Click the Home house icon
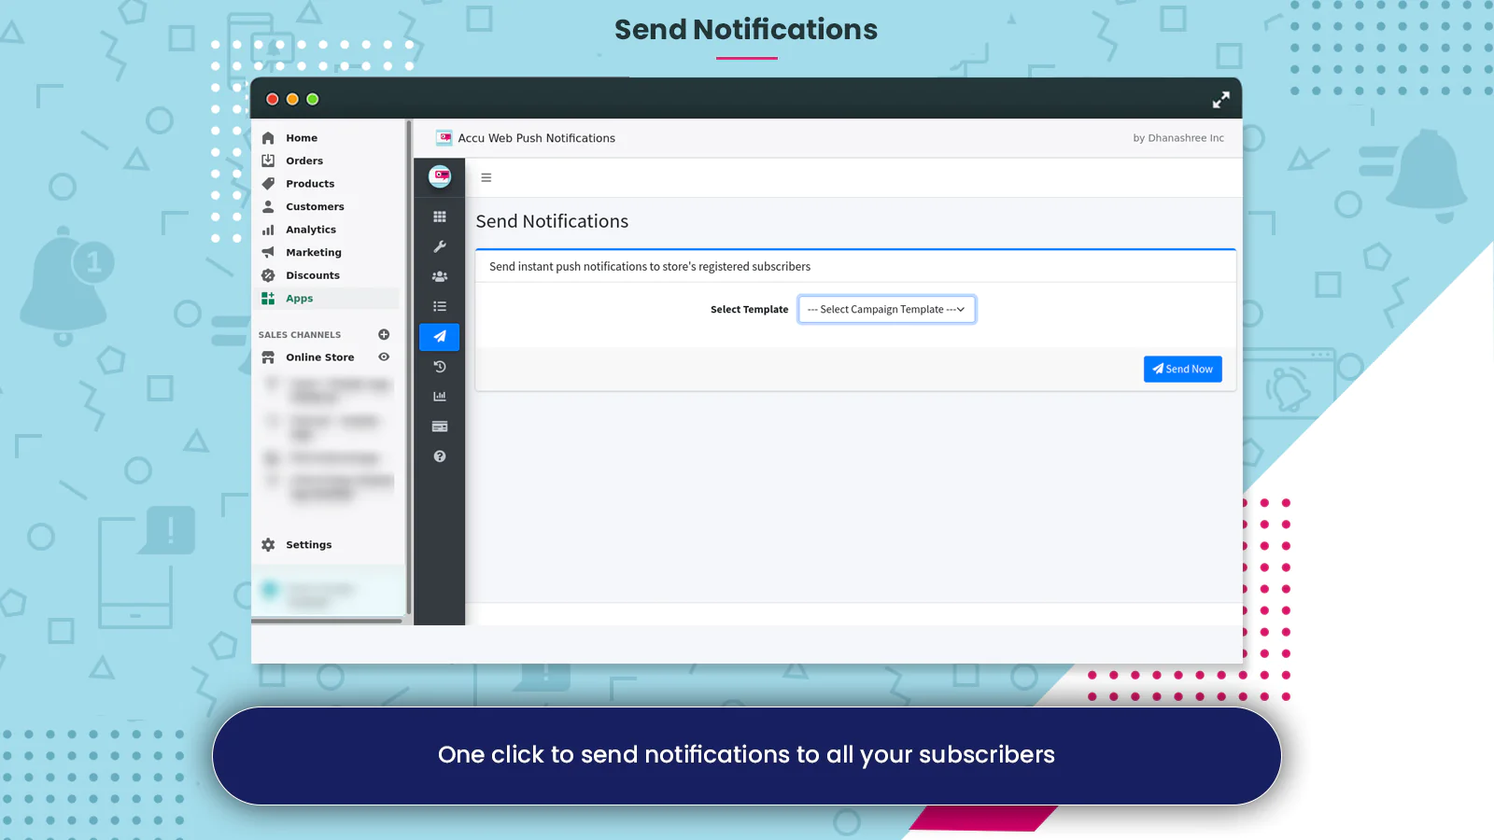Screen dimensions: 1494x840 point(268,138)
